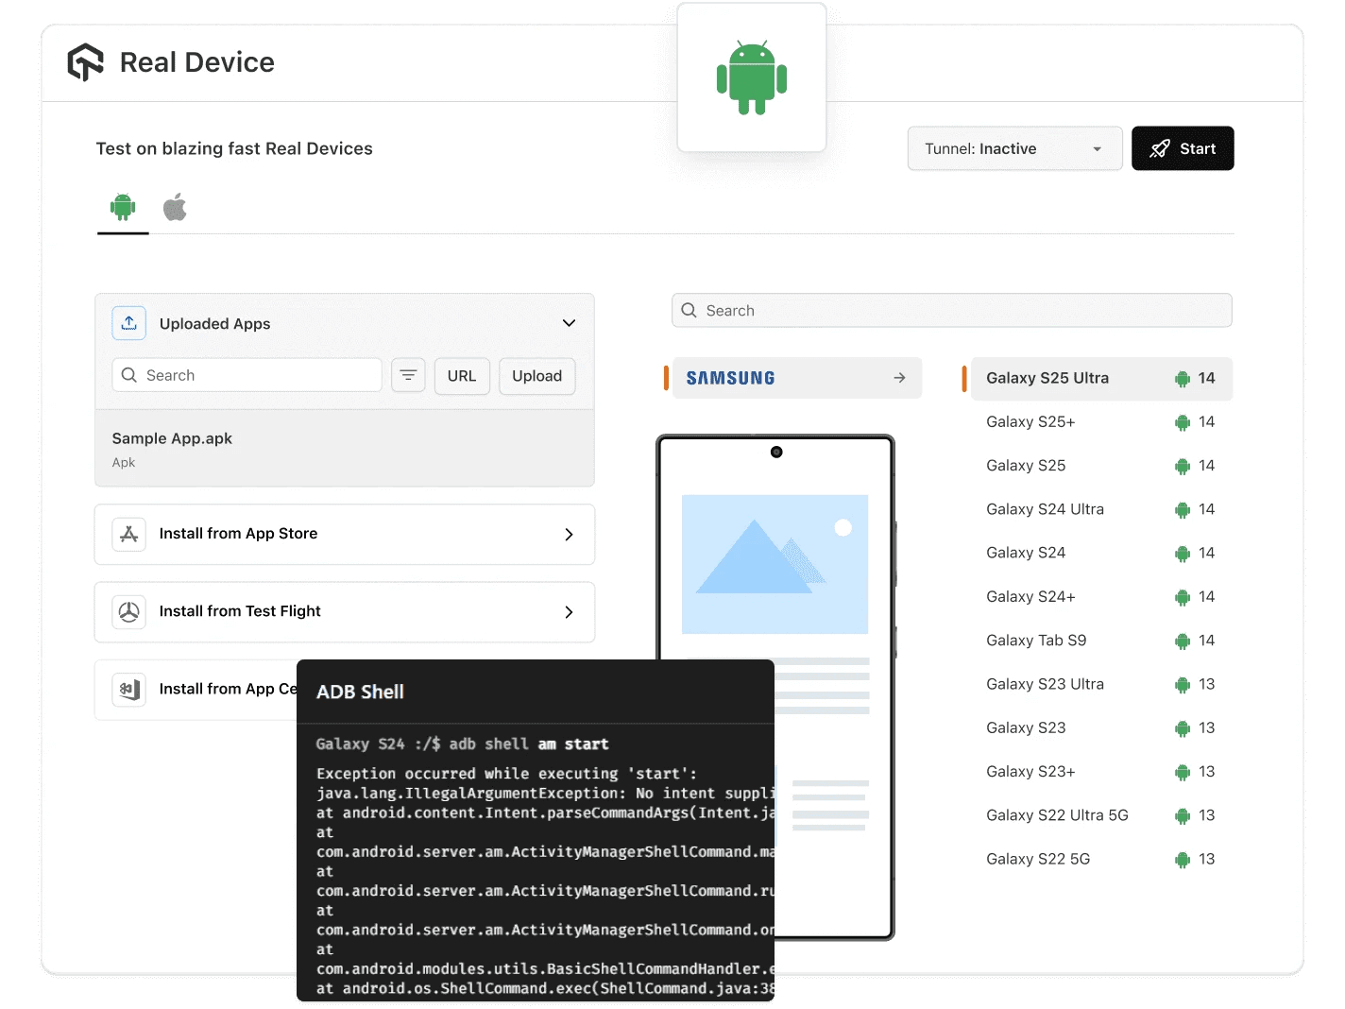Click the App Store icon on the install row
Viewport: 1345px width, 1009px height.
tap(128, 534)
